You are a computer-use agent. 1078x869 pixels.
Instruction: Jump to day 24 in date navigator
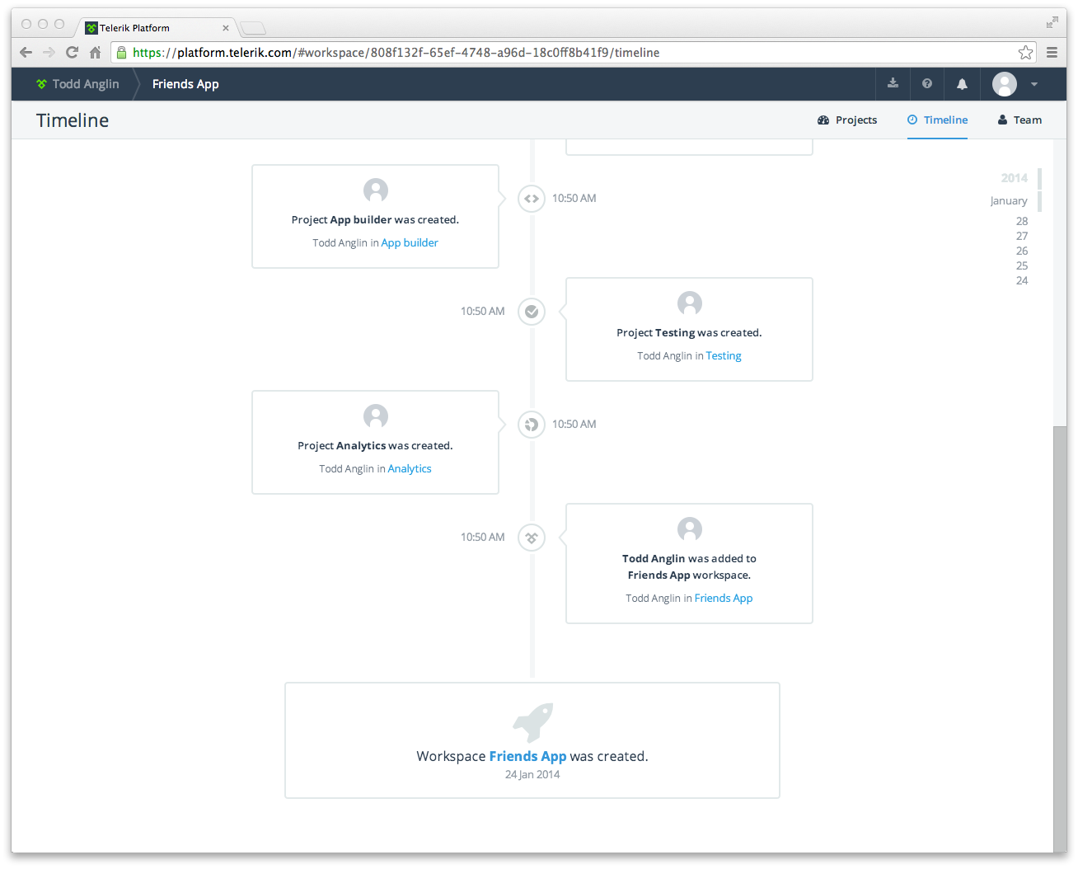point(1022,281)
